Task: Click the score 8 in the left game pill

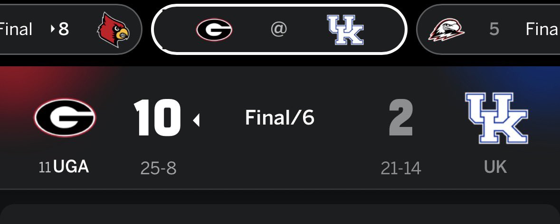Action: click(x=64, y=29)
